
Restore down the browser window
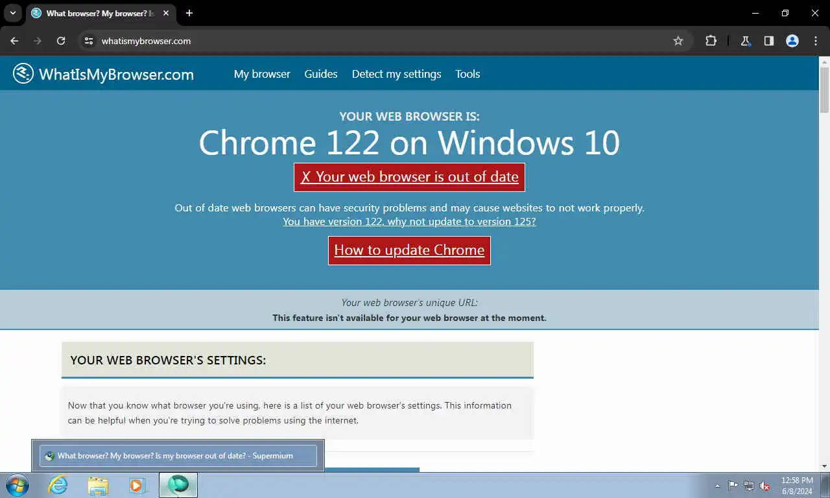785,13
